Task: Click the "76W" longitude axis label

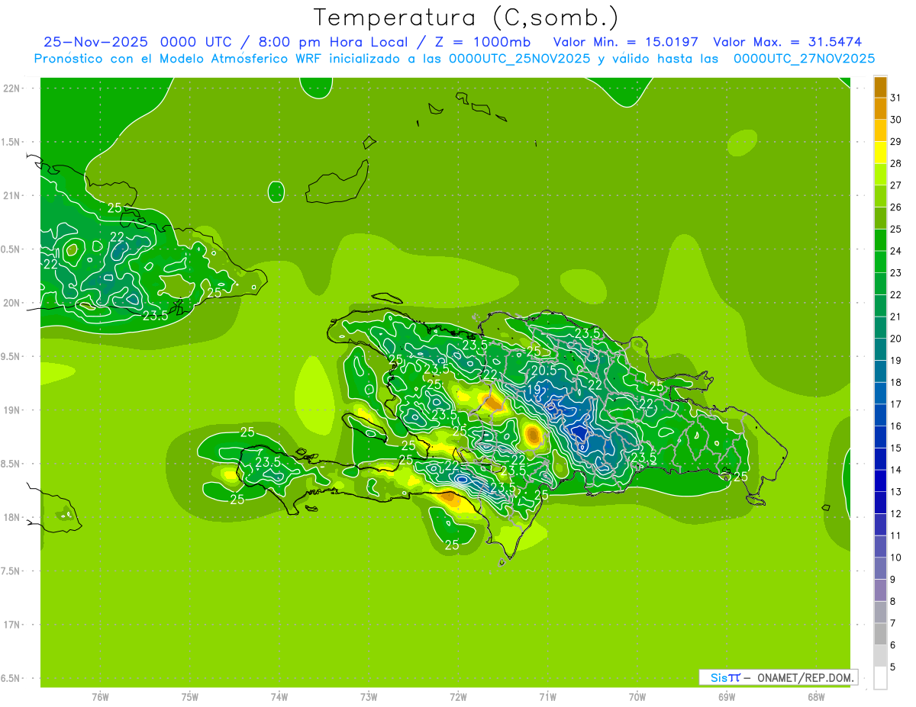Action: point(100,697)
